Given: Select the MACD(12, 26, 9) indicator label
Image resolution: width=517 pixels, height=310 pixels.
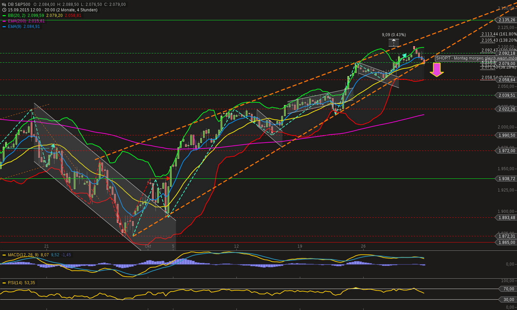Looking at the screenshot, I should coord(23,255).
